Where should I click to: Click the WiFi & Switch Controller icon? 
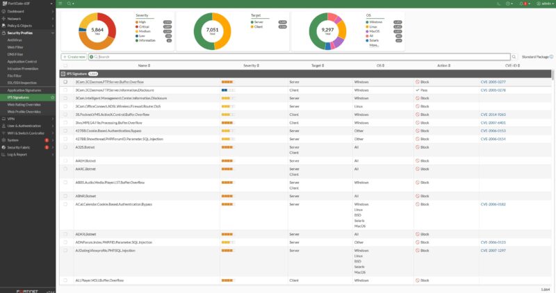(3, 133)
